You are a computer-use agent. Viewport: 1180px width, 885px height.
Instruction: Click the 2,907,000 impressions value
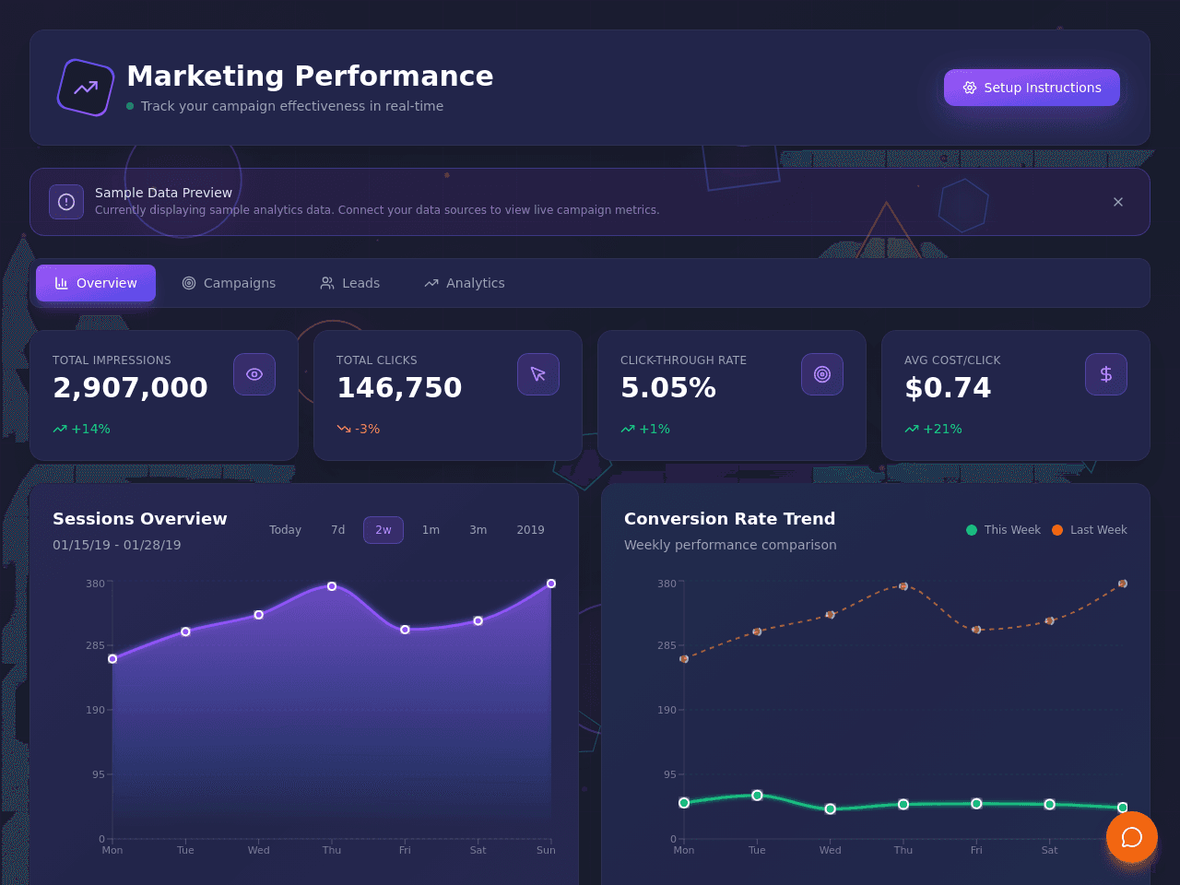[x=130, y=388]
